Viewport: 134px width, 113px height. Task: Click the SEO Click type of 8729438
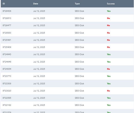(x=79, y=11)
